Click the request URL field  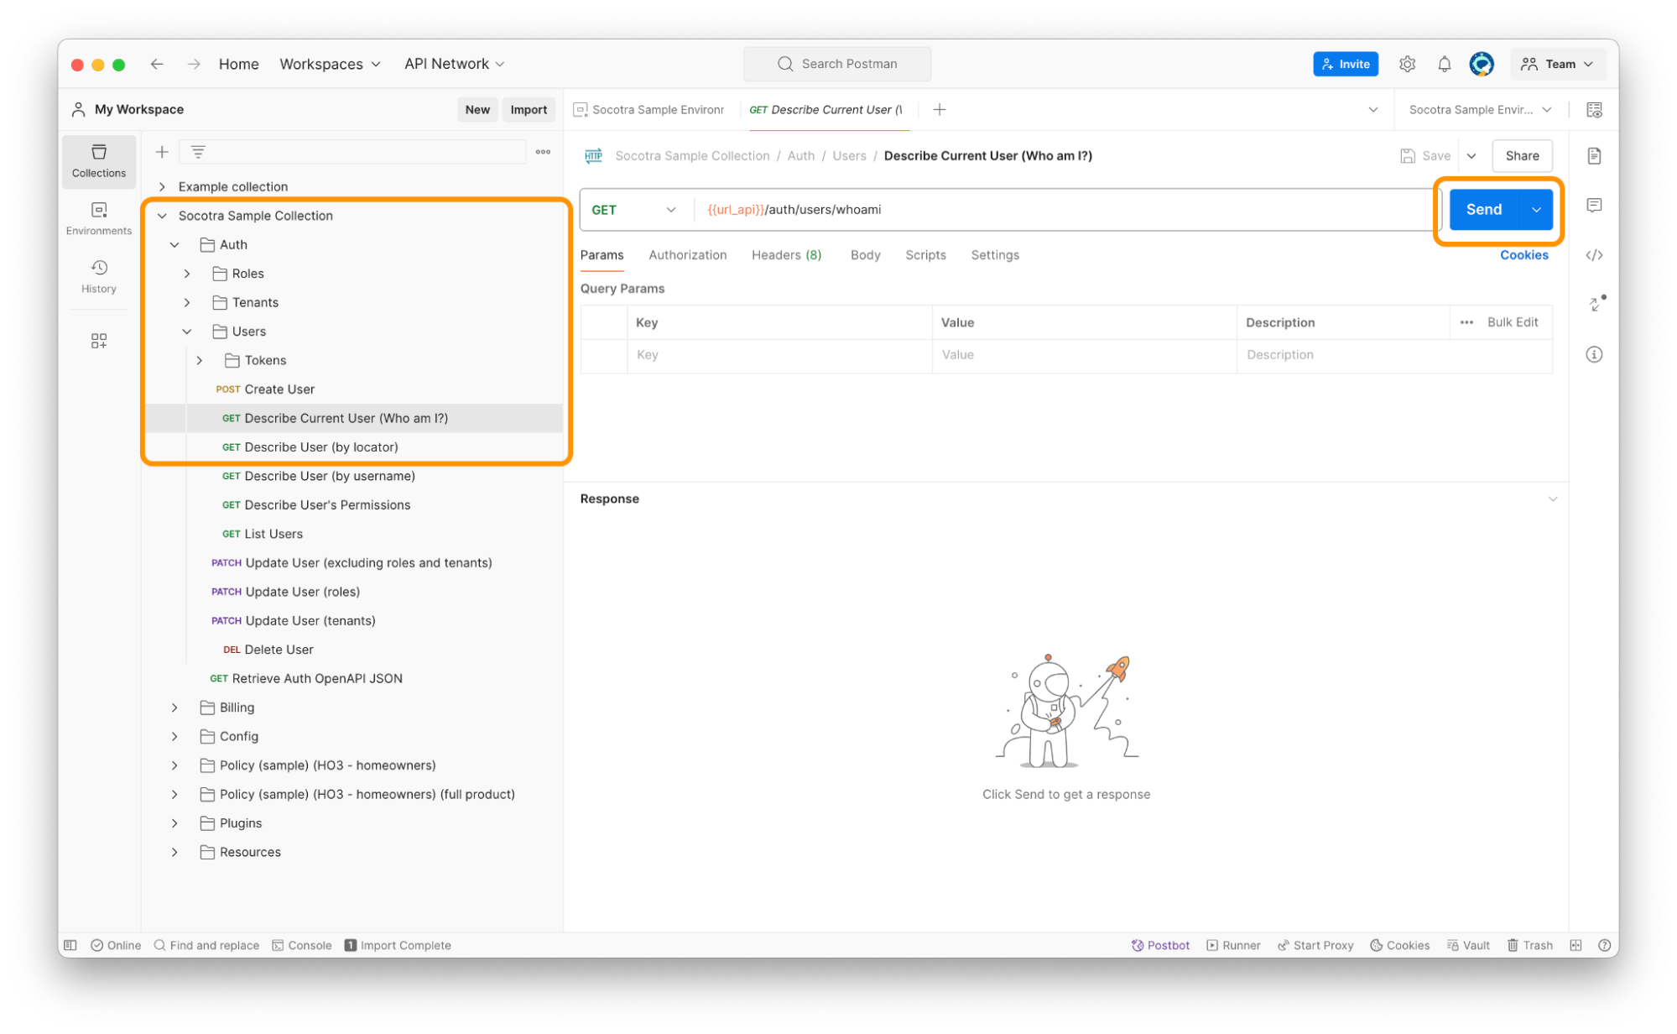[x=1064, y=210]
